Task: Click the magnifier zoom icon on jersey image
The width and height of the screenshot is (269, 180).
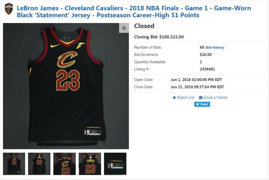Action: (x=124, y=28)
